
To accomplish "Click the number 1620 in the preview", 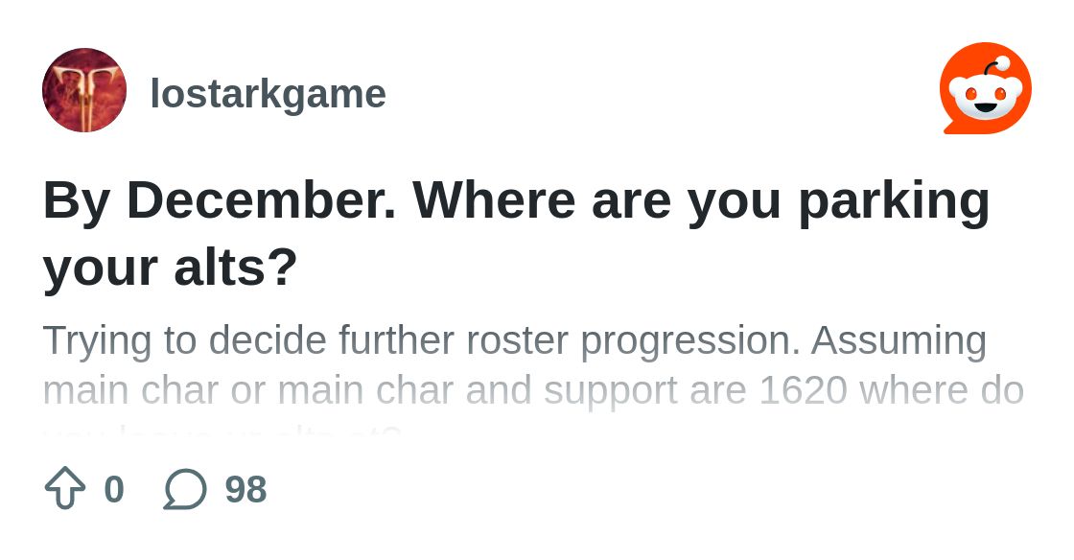I will 803,390.
